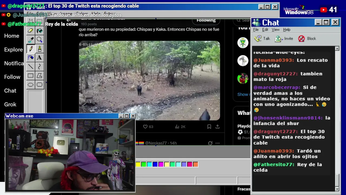Click @Fathersito77 username in Chat window
The height and width of the screenshot is (195, 346).
(x=274, y=165)
